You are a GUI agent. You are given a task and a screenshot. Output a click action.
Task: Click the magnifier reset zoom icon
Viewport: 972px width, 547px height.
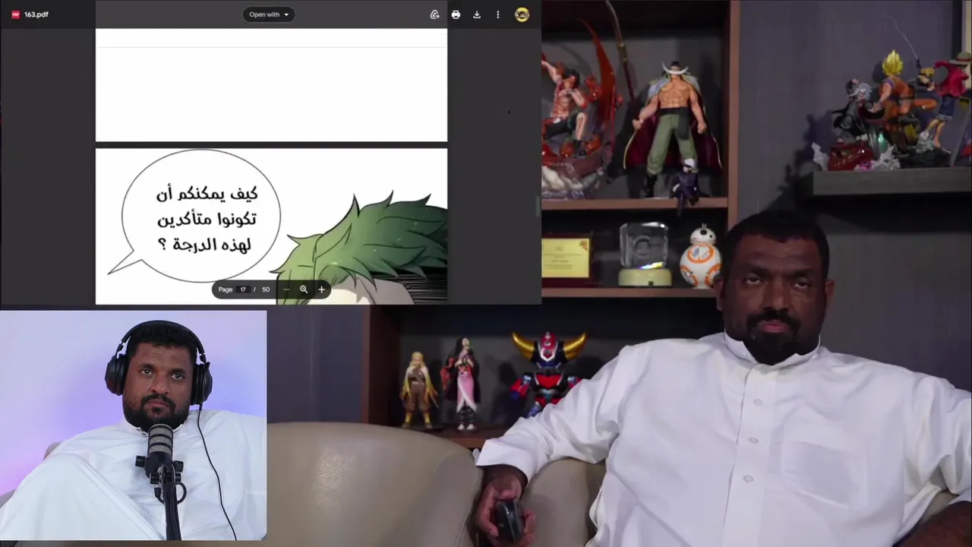click(x=304, y=289)
